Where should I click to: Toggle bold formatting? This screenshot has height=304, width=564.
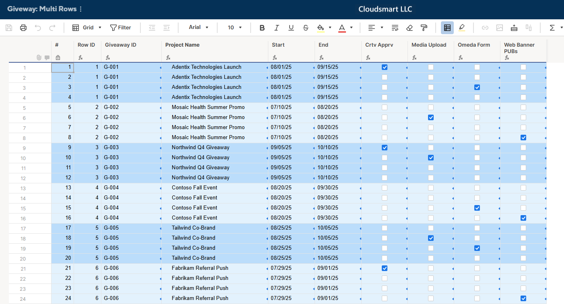pyautogui.click(x=262, y=28)
